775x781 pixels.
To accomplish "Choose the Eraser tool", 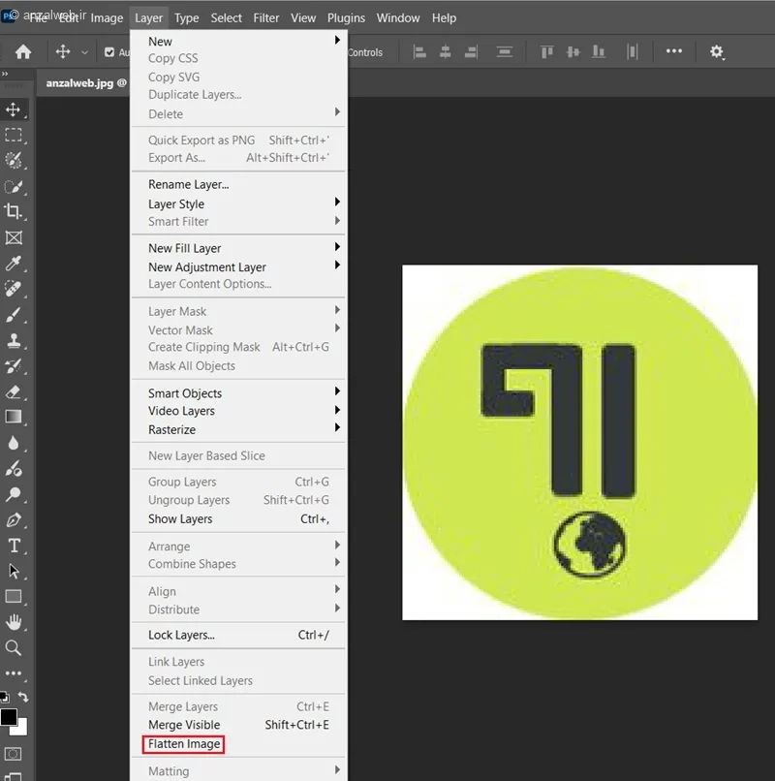I will pos(14,392).
